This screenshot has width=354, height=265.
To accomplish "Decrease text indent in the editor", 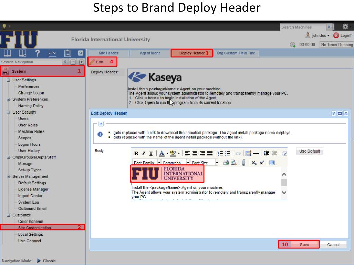I will click(x=274, y=154).
